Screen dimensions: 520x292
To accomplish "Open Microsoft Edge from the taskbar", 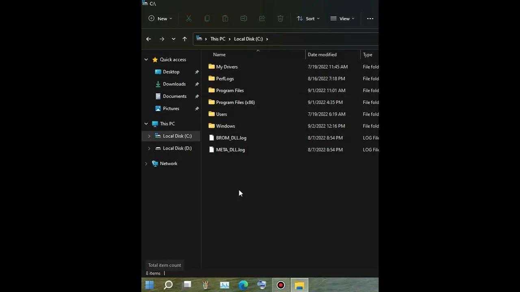I will pos(243,285).
